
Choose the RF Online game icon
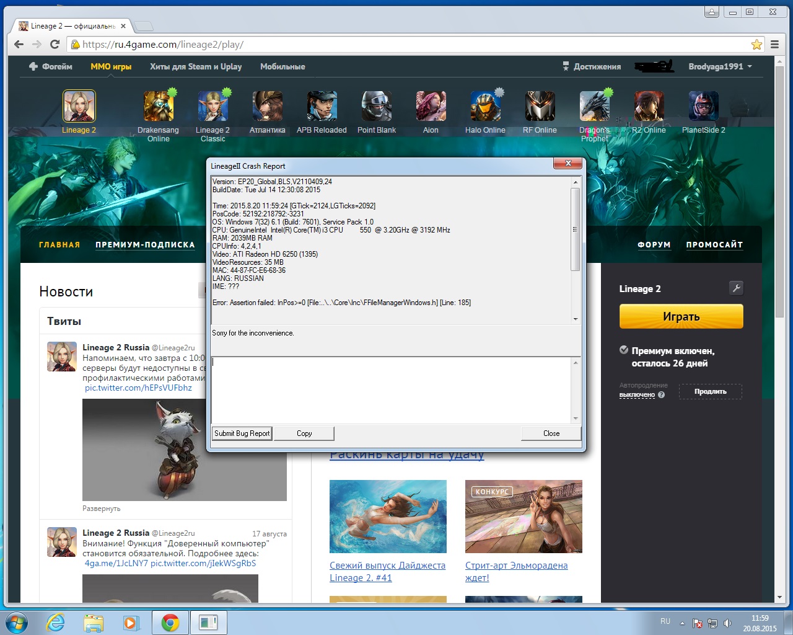pos(540,106)
